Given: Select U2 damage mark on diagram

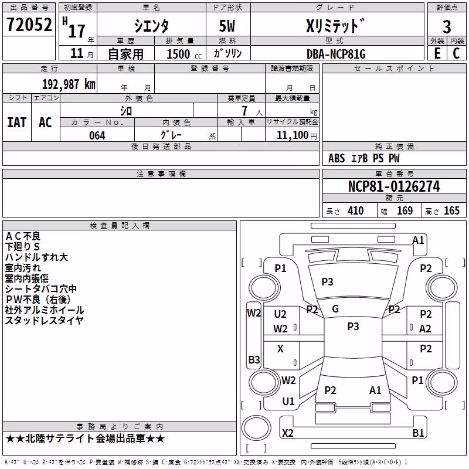Looking at the screenshot, I should tap(280, 314).
